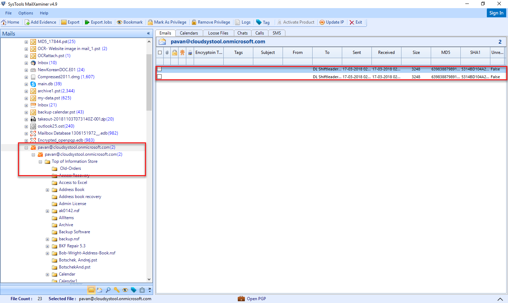Click the Add Evidence toolbar icon
The height and width of the screenshot is (303, 508).
[x=27, y=22]
